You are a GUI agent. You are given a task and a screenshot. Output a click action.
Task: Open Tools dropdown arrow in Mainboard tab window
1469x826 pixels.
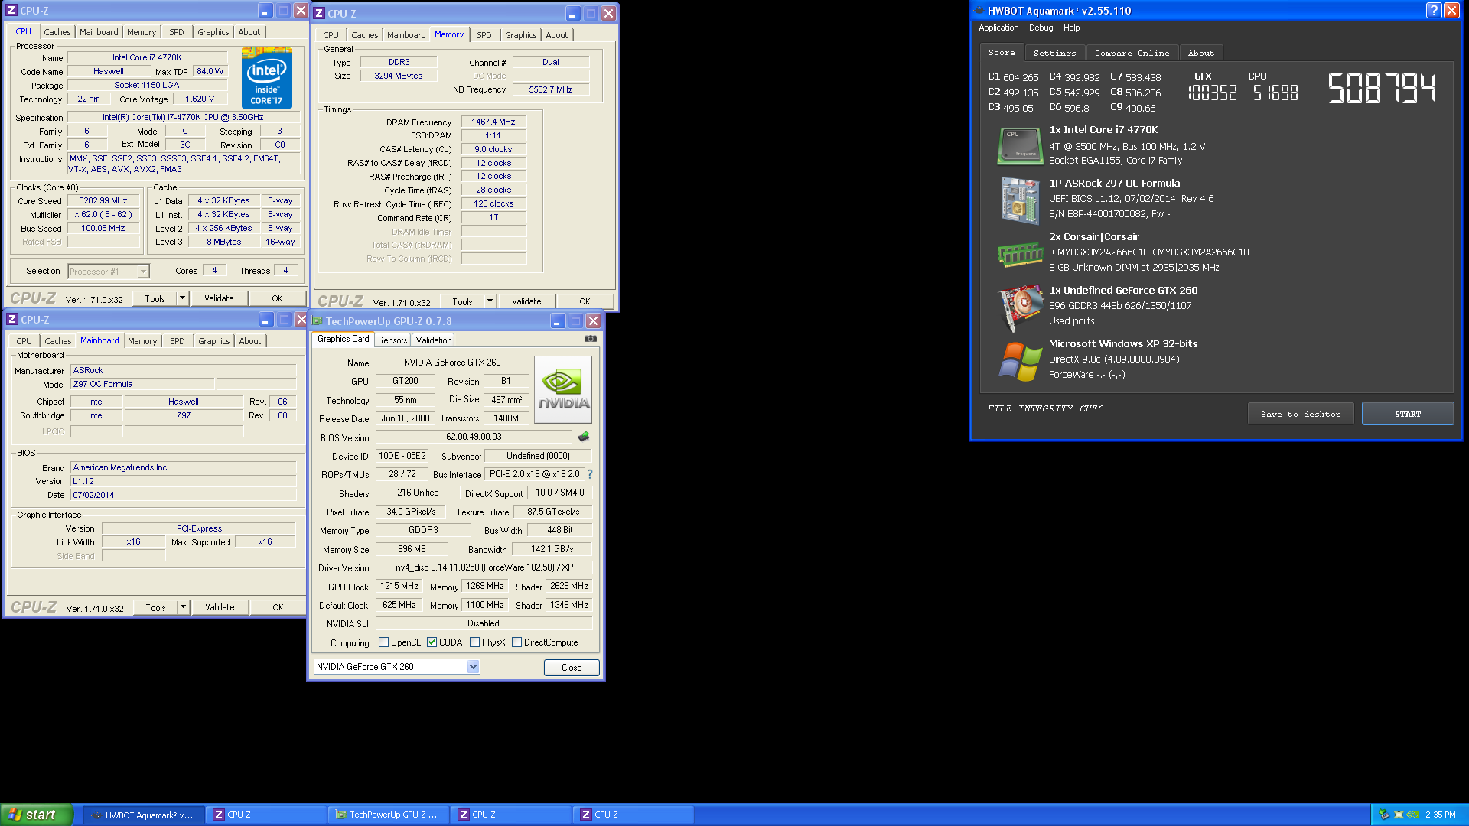coord(183,607)
